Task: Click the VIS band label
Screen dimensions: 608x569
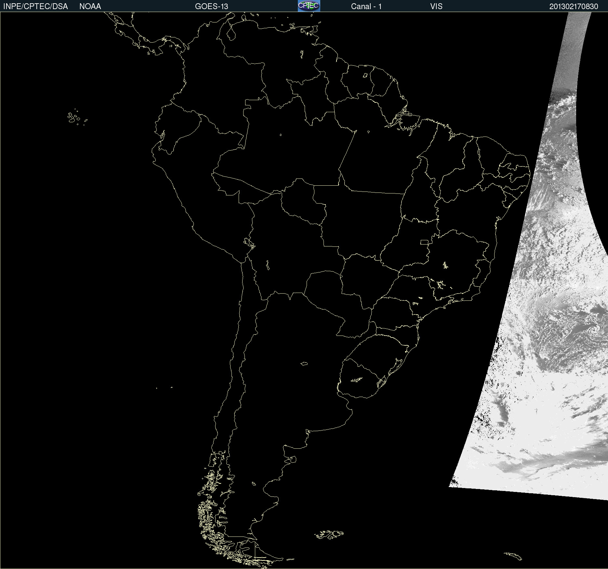Action: click(436, 7)
